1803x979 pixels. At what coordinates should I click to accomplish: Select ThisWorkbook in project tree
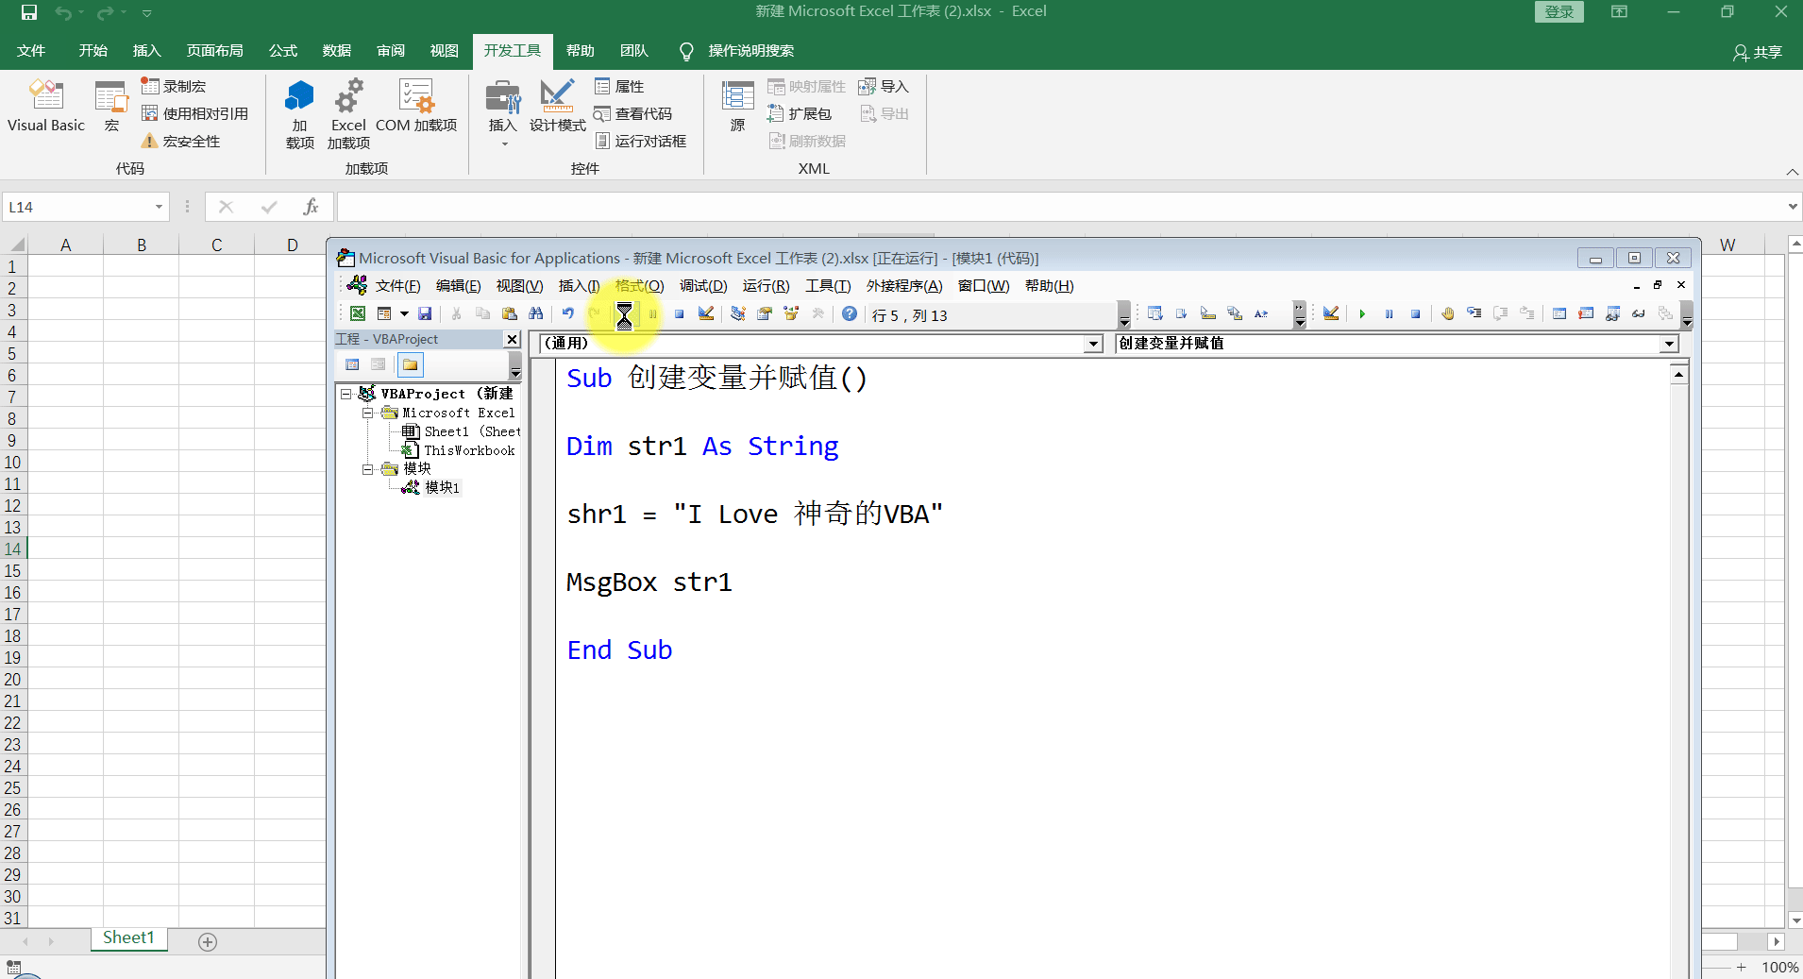click(x=469, y=450)
